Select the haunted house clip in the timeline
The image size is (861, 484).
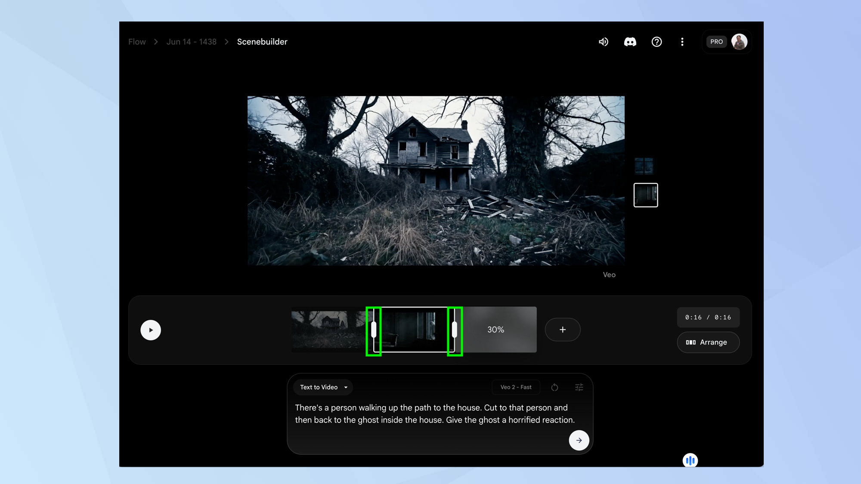pos(328,329)
